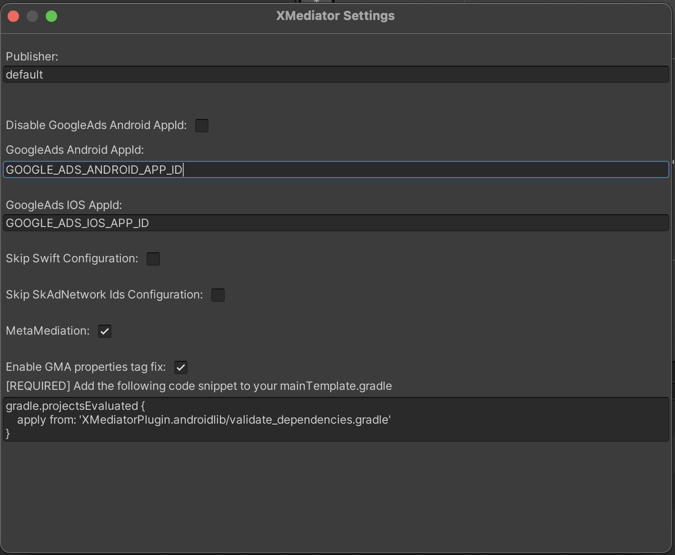Viewport: 675px width, 555px height.
Task: Click the Publisher label
Action: click(x=32, y=57)
